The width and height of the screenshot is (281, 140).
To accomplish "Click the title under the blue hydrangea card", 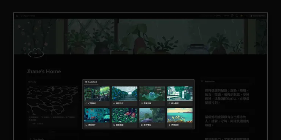I will click(120, 103).
